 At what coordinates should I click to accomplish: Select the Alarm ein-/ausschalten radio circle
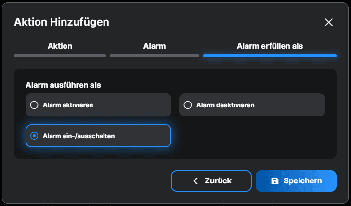point(34,136)
